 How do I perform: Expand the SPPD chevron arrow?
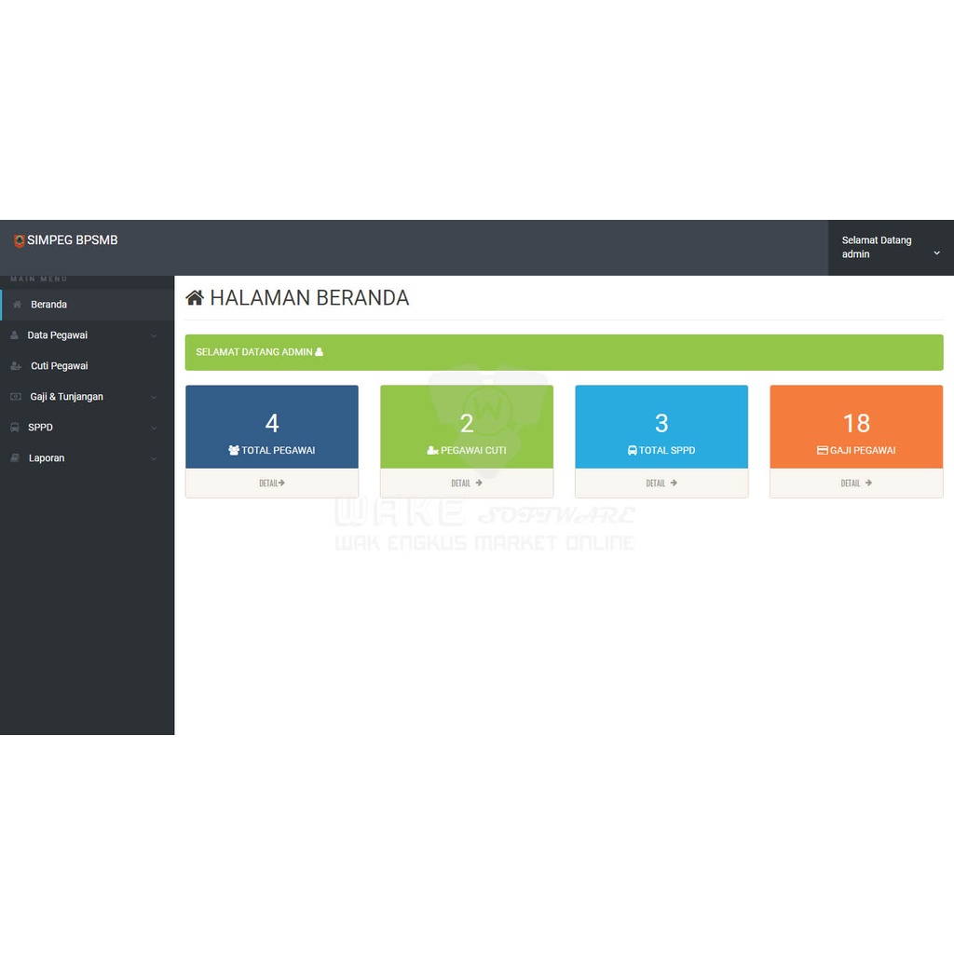tap(154, 429)
